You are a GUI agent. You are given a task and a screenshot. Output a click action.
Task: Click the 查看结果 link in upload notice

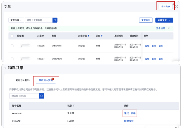tap(160, 28)
